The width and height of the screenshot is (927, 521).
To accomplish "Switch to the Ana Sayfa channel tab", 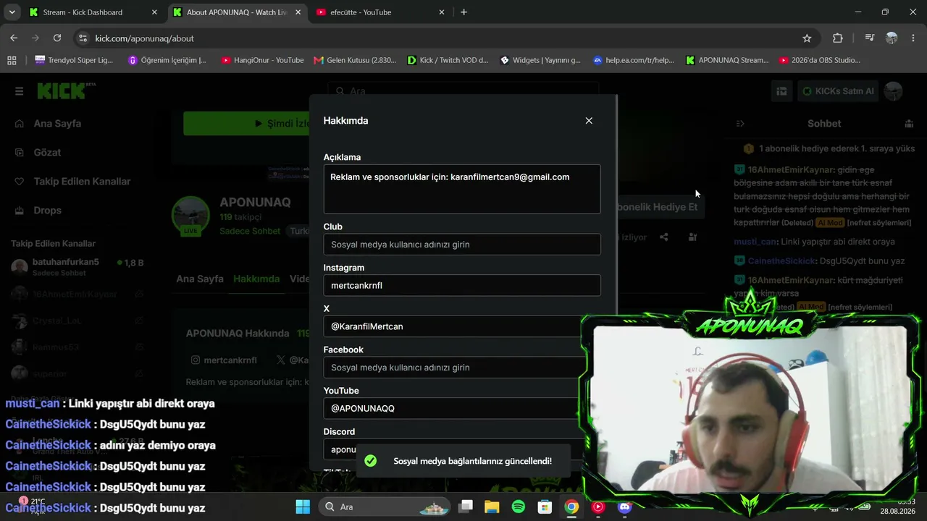I will 200,279.
